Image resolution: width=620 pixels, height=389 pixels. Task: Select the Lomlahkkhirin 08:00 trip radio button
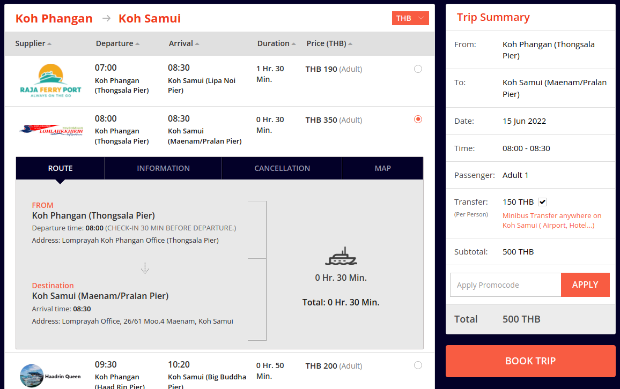[x=418, y=119]
